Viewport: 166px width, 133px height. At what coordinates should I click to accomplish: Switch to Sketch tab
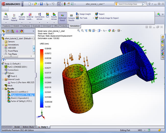(16, 26)
